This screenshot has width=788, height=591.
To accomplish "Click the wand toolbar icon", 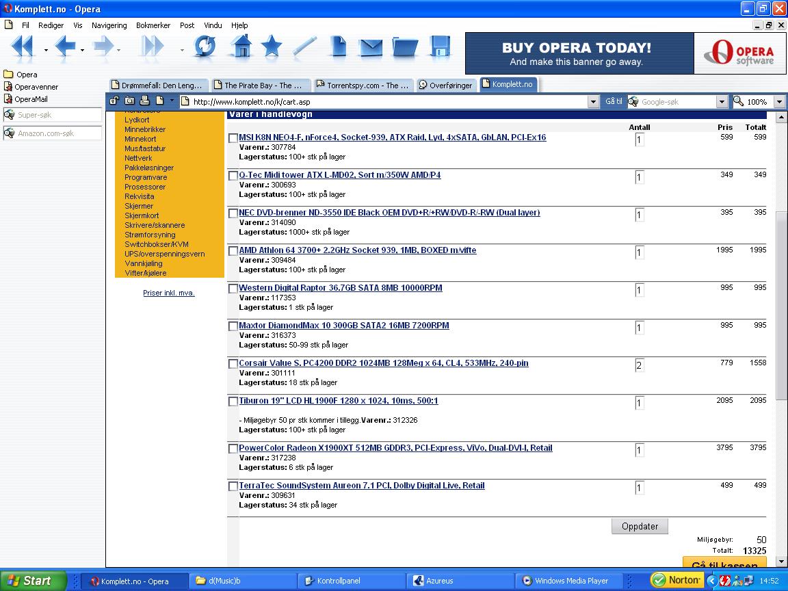I will coord(304,47).
